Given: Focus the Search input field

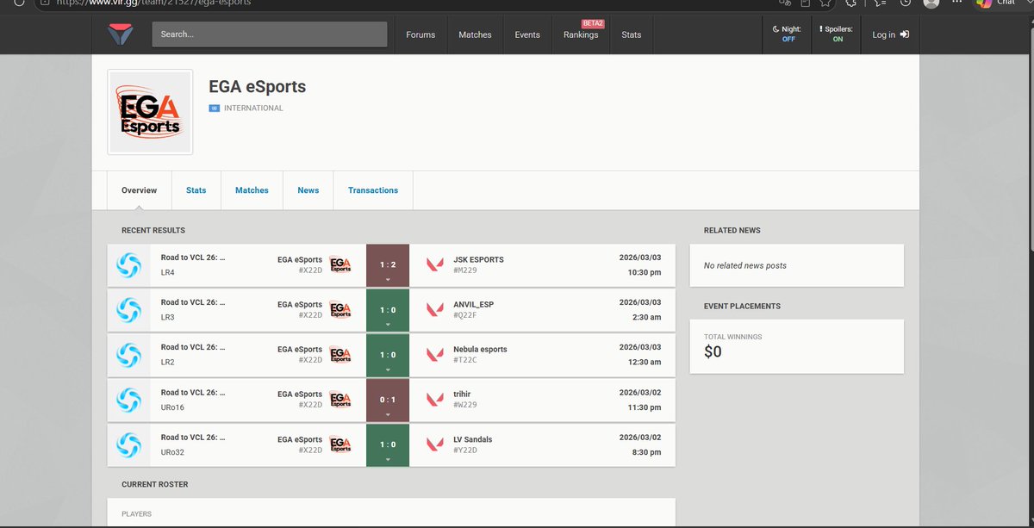Looking at the screenshot, I should point(270,34).
